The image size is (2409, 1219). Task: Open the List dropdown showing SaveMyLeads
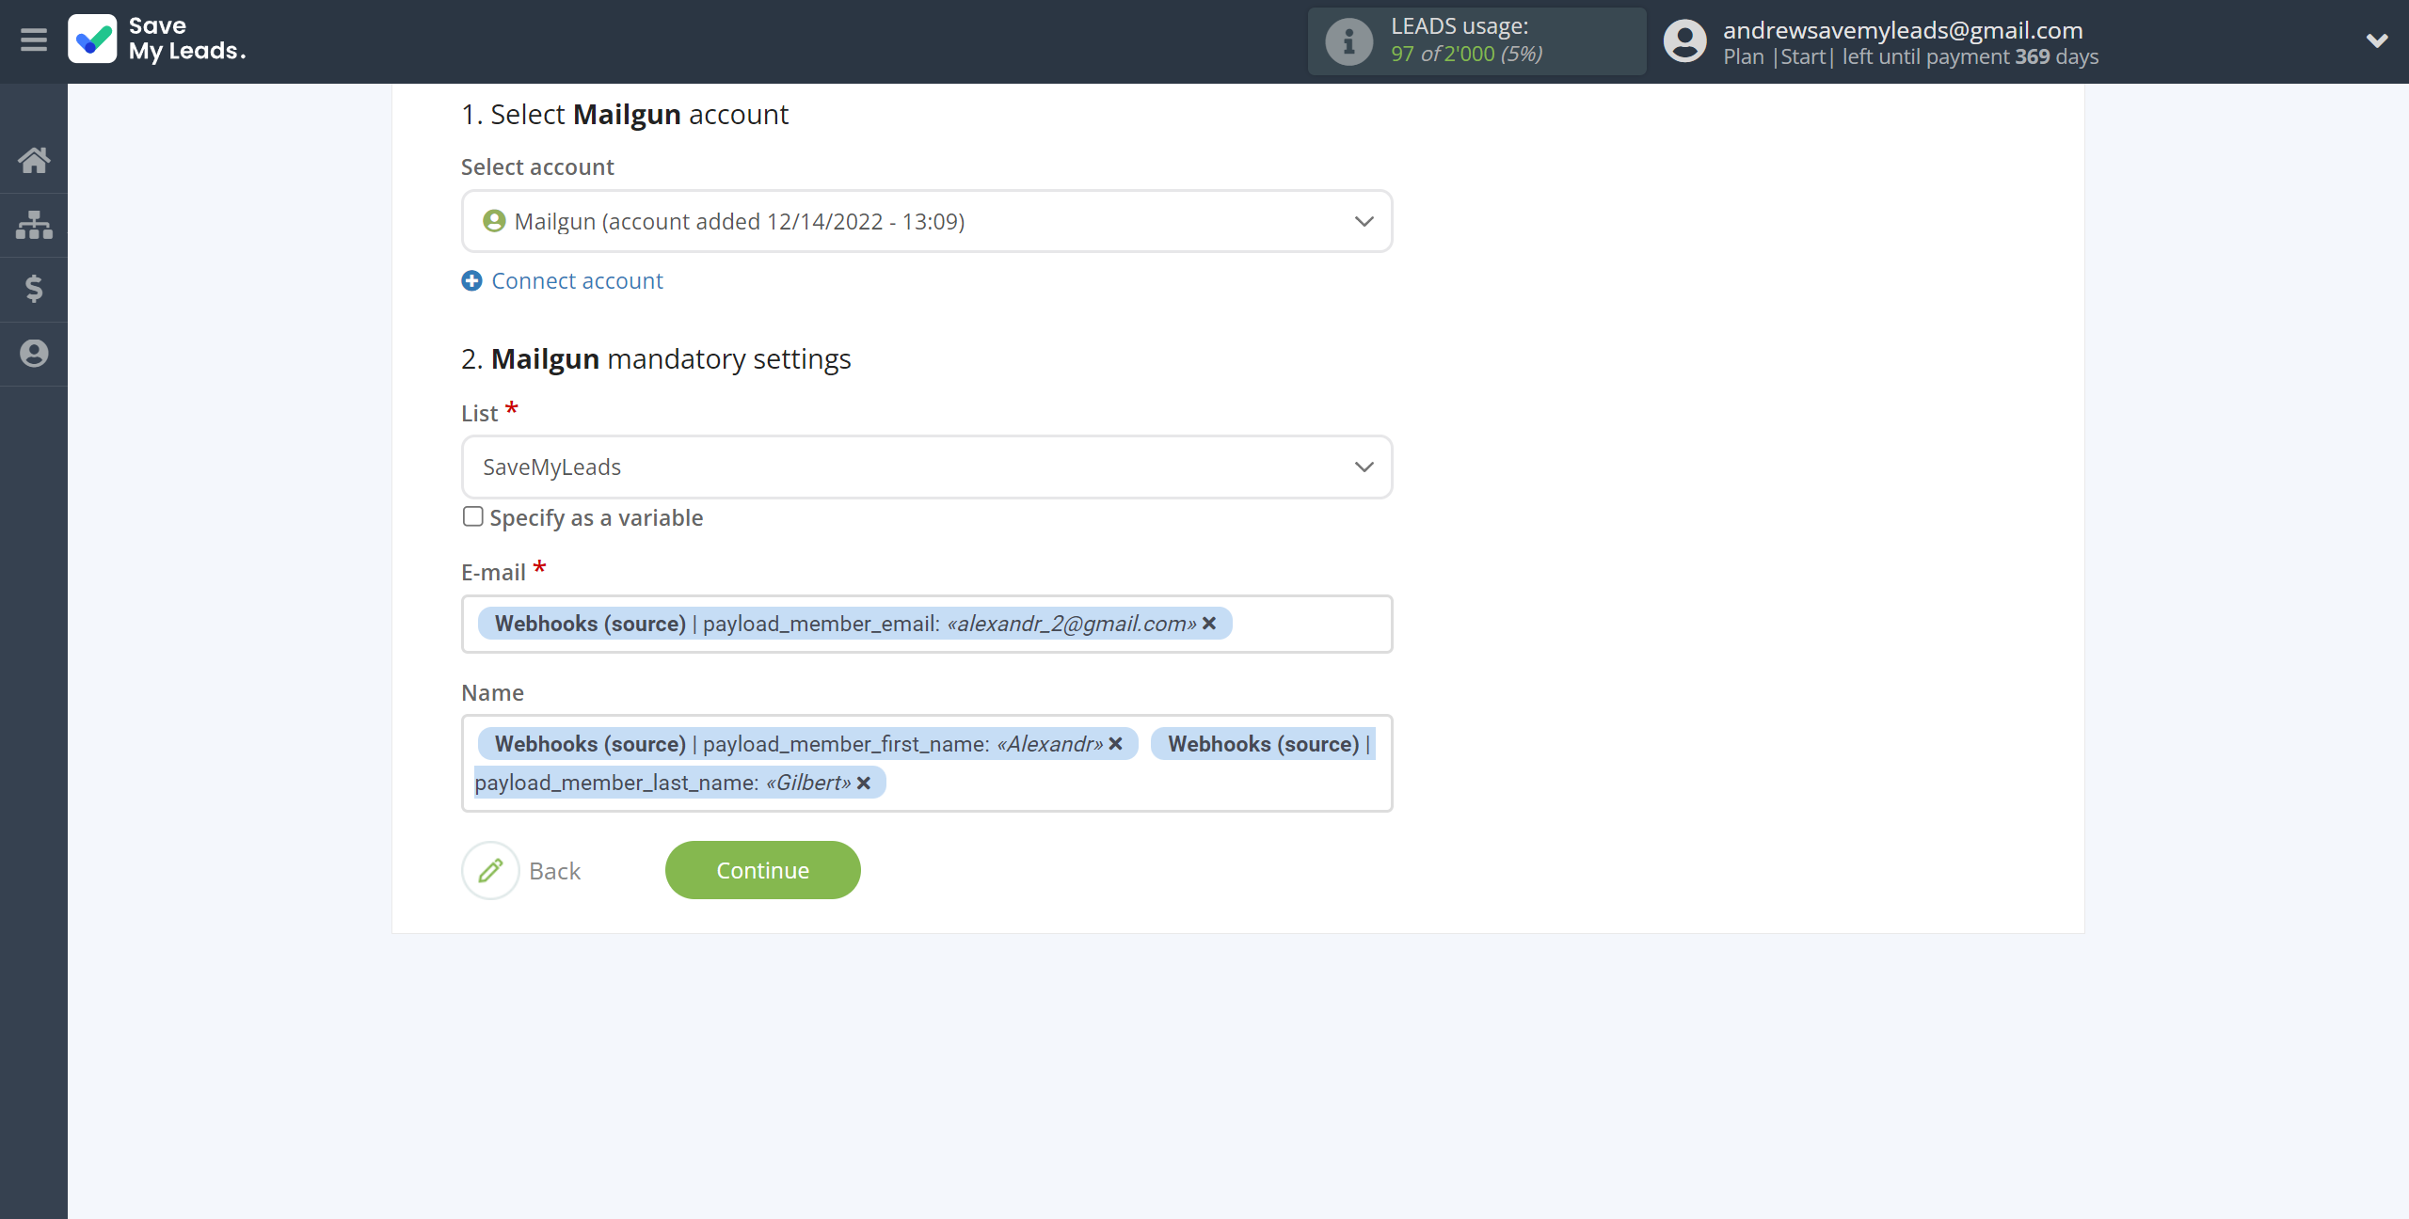[926, 467]
